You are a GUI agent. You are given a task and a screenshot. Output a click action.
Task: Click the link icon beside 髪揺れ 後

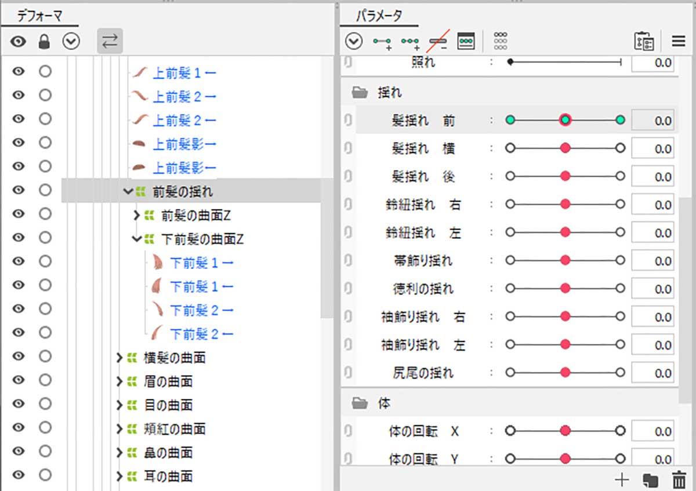[348, 177]
